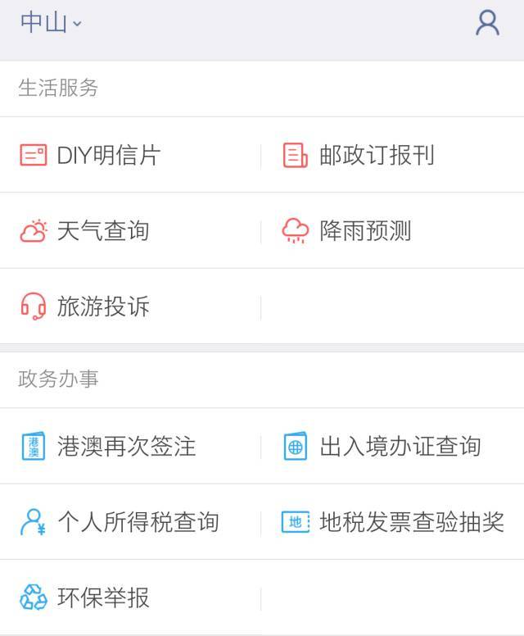Click the 旅游投诉 headset icon
This screenshot has height=636, width=524.
34,307
